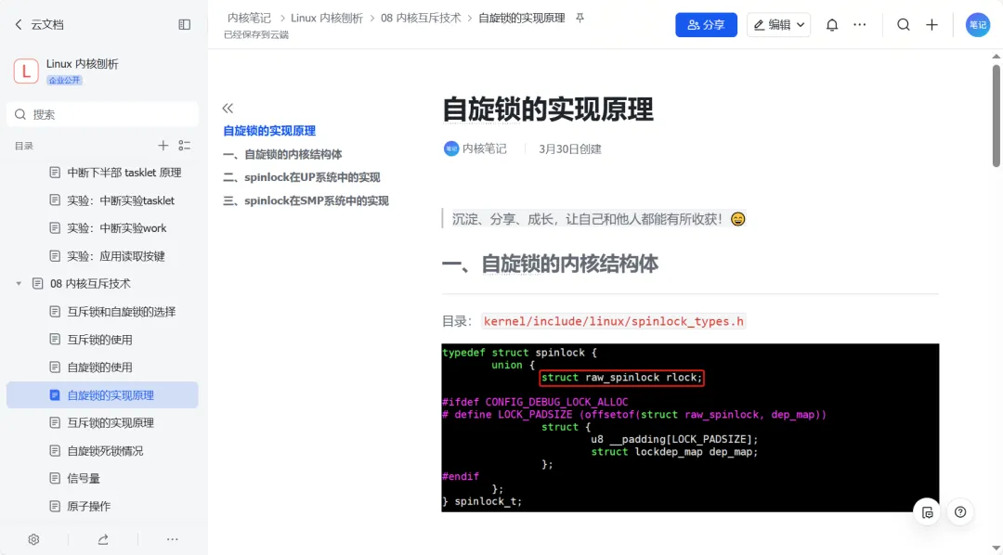Click the top bar search magnifier

pyautogui.click(x=904, y=25)
